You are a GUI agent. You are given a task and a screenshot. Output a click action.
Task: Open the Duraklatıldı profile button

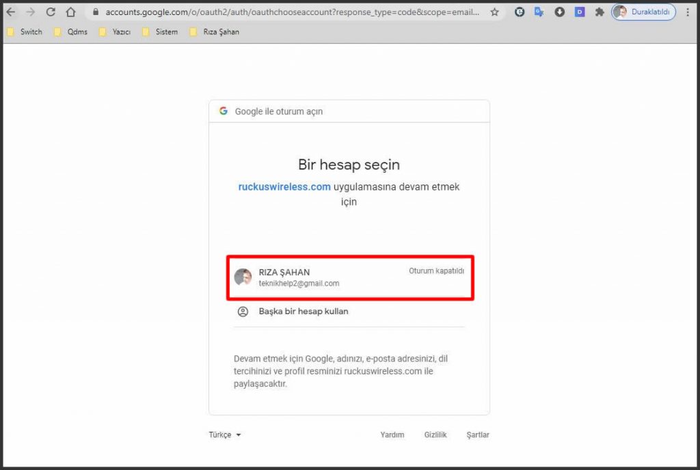click(643, 12)
